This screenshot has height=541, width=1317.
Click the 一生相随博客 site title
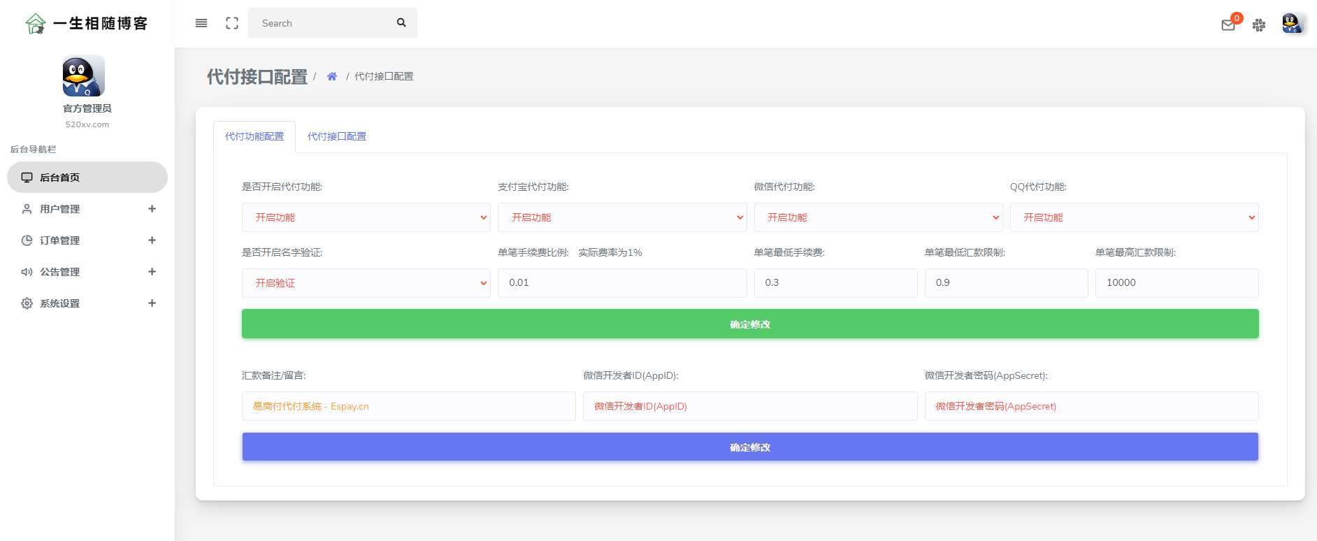click(x=101, y=24)
